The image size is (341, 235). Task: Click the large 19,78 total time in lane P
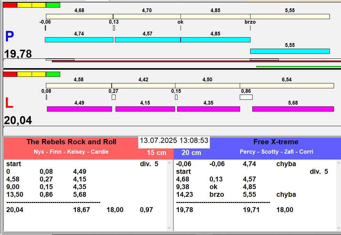(18, 54)
